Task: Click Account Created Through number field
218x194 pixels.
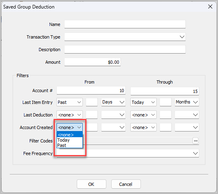Action: pos(166,127)
